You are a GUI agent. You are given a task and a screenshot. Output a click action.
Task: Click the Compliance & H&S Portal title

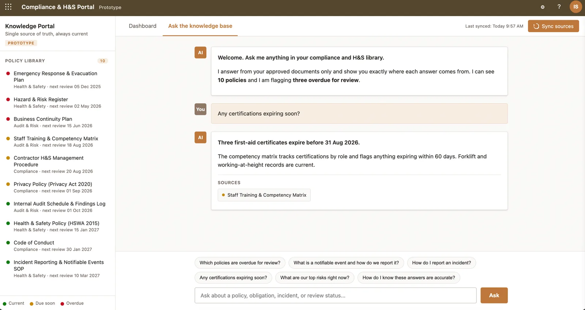pyautogui.click(x=58, y=7)
